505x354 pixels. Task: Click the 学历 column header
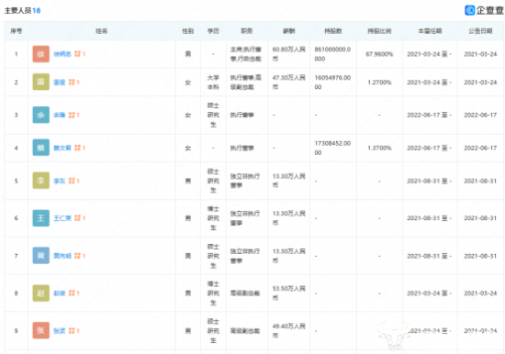click(x=213, y=31)
